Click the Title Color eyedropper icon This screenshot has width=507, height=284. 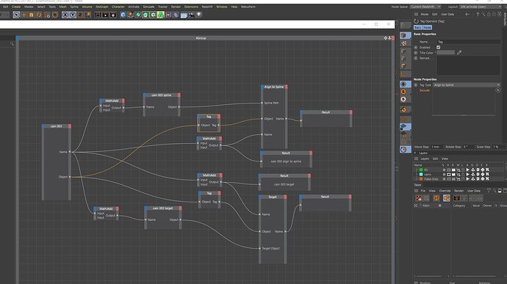point(459,53)
